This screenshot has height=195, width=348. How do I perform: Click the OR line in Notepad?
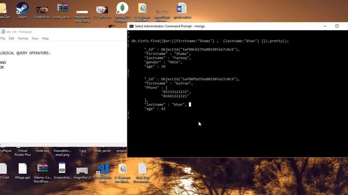pos(2,67)
